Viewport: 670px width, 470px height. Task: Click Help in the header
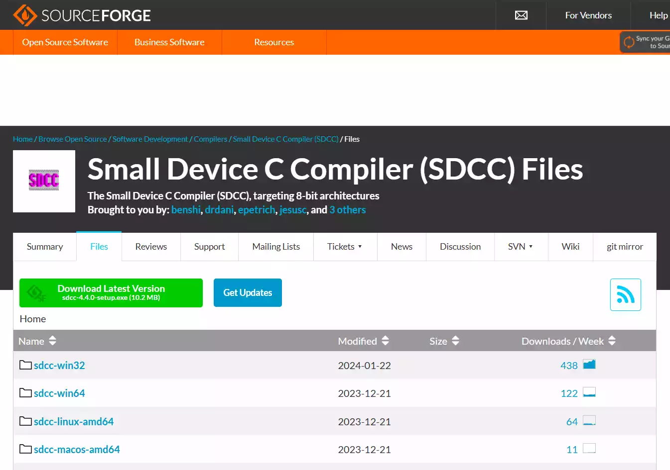(x=658, y=15)
